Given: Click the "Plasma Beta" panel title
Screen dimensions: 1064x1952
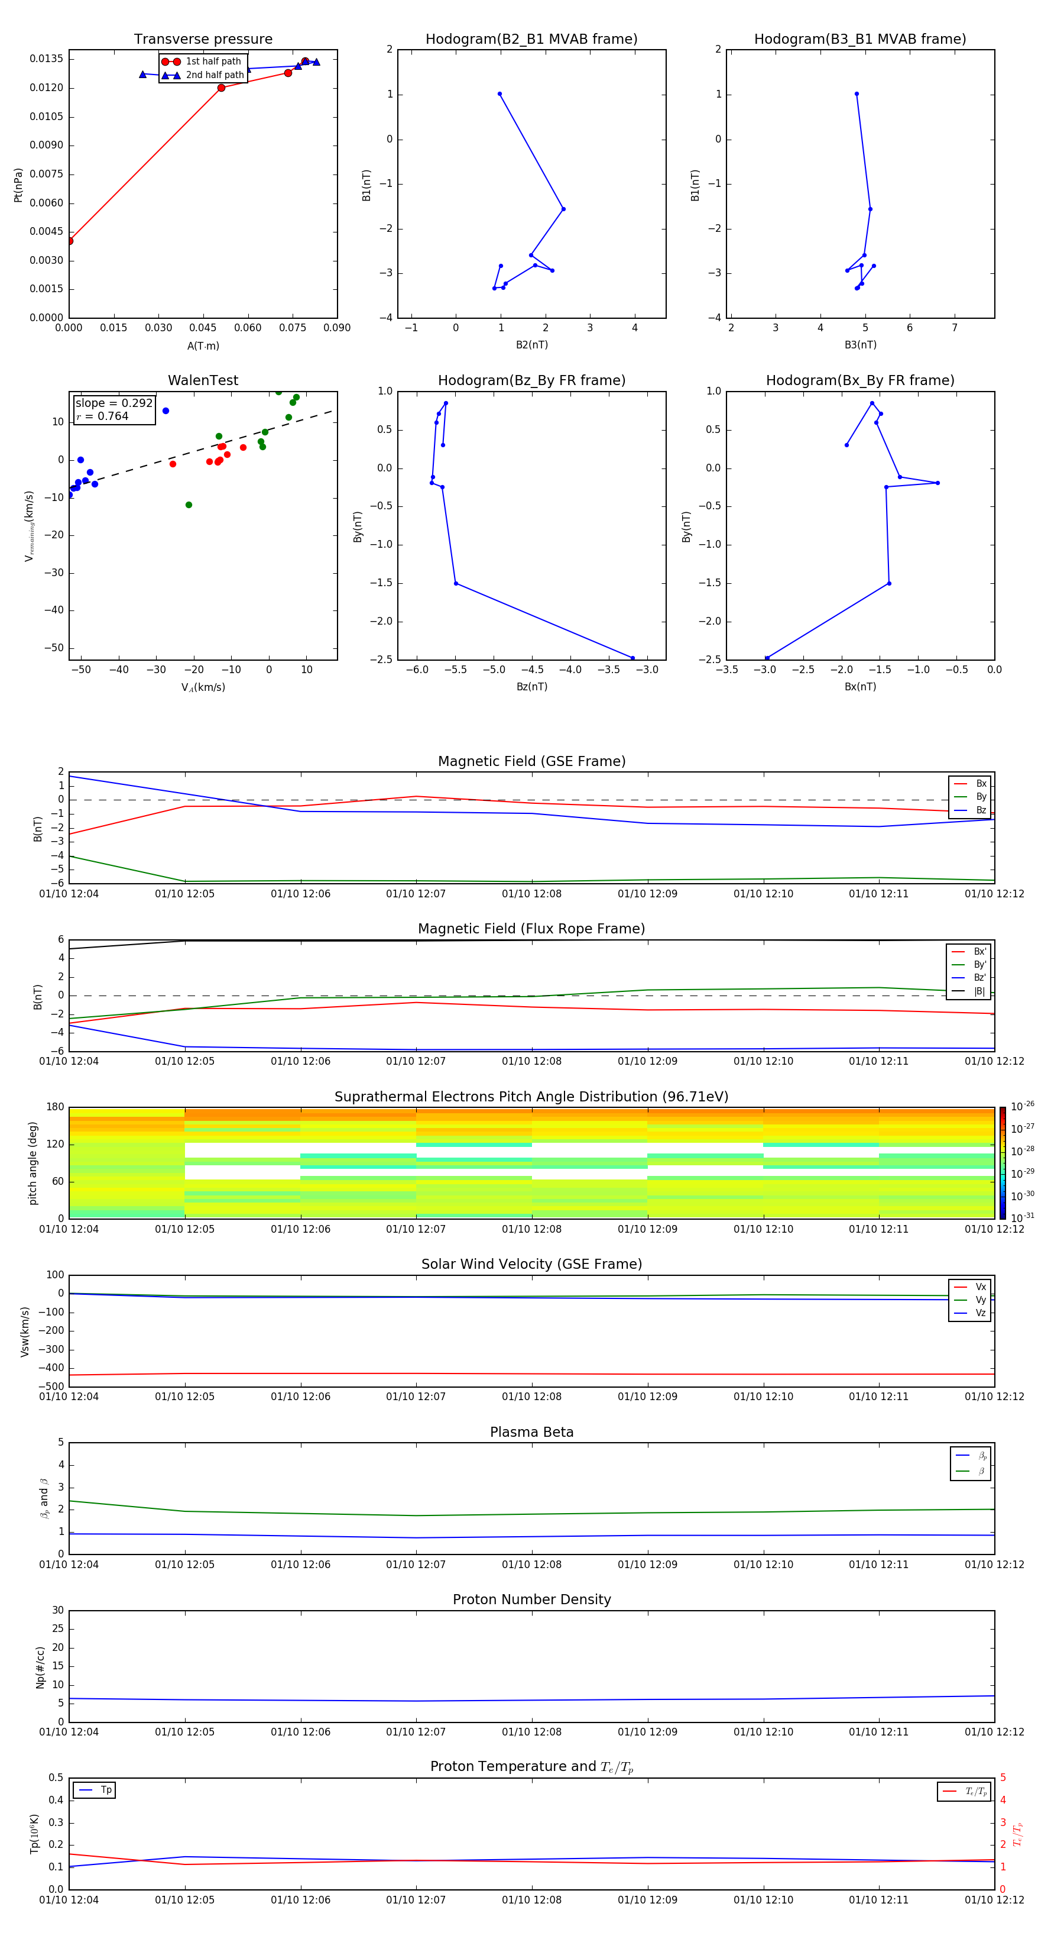Looking at the screenshot, I should click(x=531, y=1433).
